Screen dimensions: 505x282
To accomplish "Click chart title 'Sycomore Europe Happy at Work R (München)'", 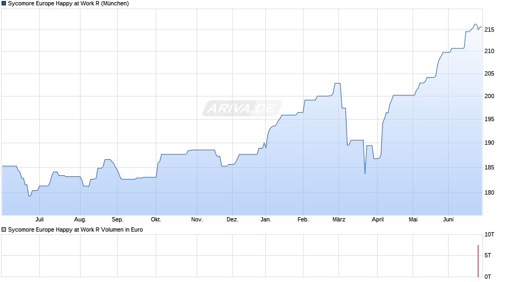I will pos(68,4).
